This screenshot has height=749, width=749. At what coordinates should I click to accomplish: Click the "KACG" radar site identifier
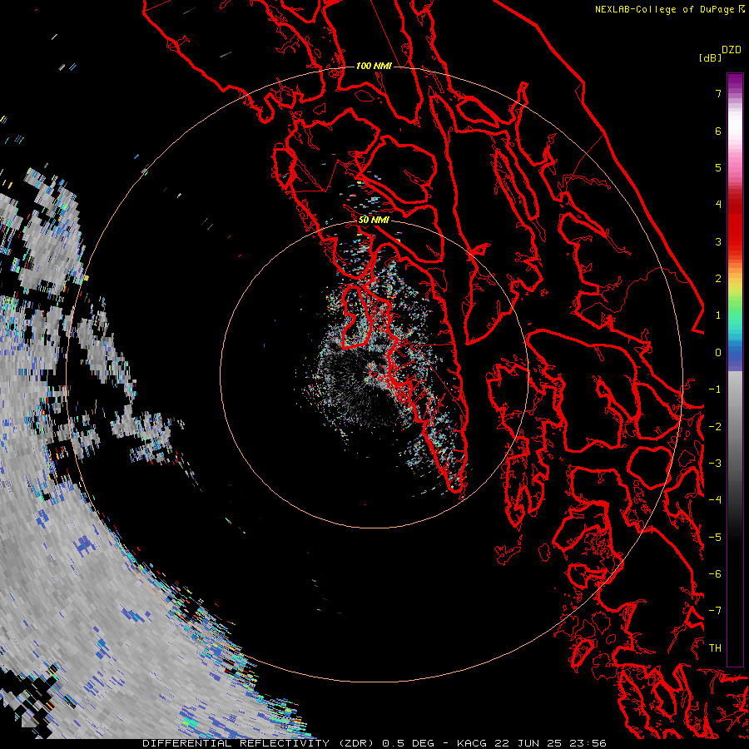(x=473, y=743)
